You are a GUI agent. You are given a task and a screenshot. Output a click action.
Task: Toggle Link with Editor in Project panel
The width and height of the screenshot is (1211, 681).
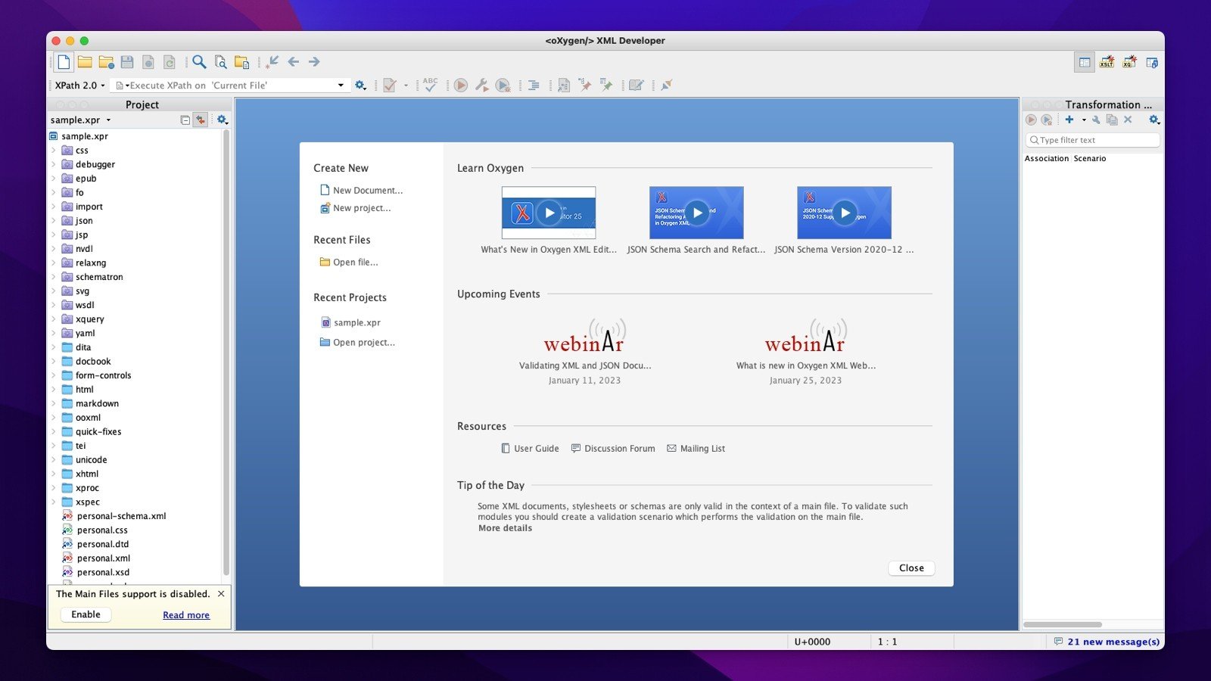pos(201,120)
